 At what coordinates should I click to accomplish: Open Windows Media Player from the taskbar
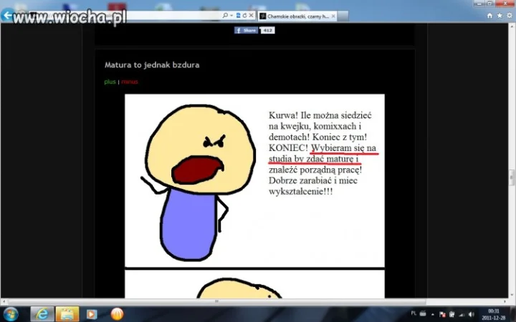pos(92,314)
